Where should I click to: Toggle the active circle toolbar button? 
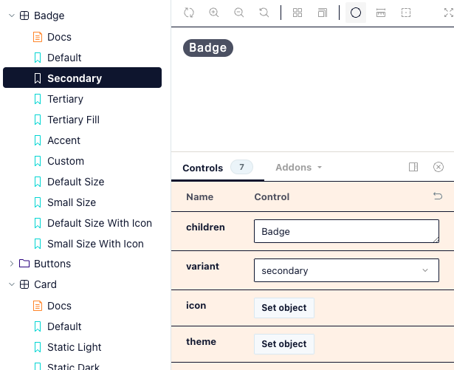point(356,13)
